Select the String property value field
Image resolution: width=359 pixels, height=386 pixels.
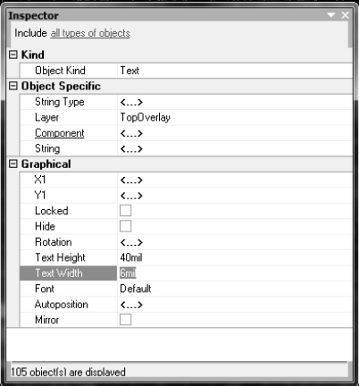235,148
